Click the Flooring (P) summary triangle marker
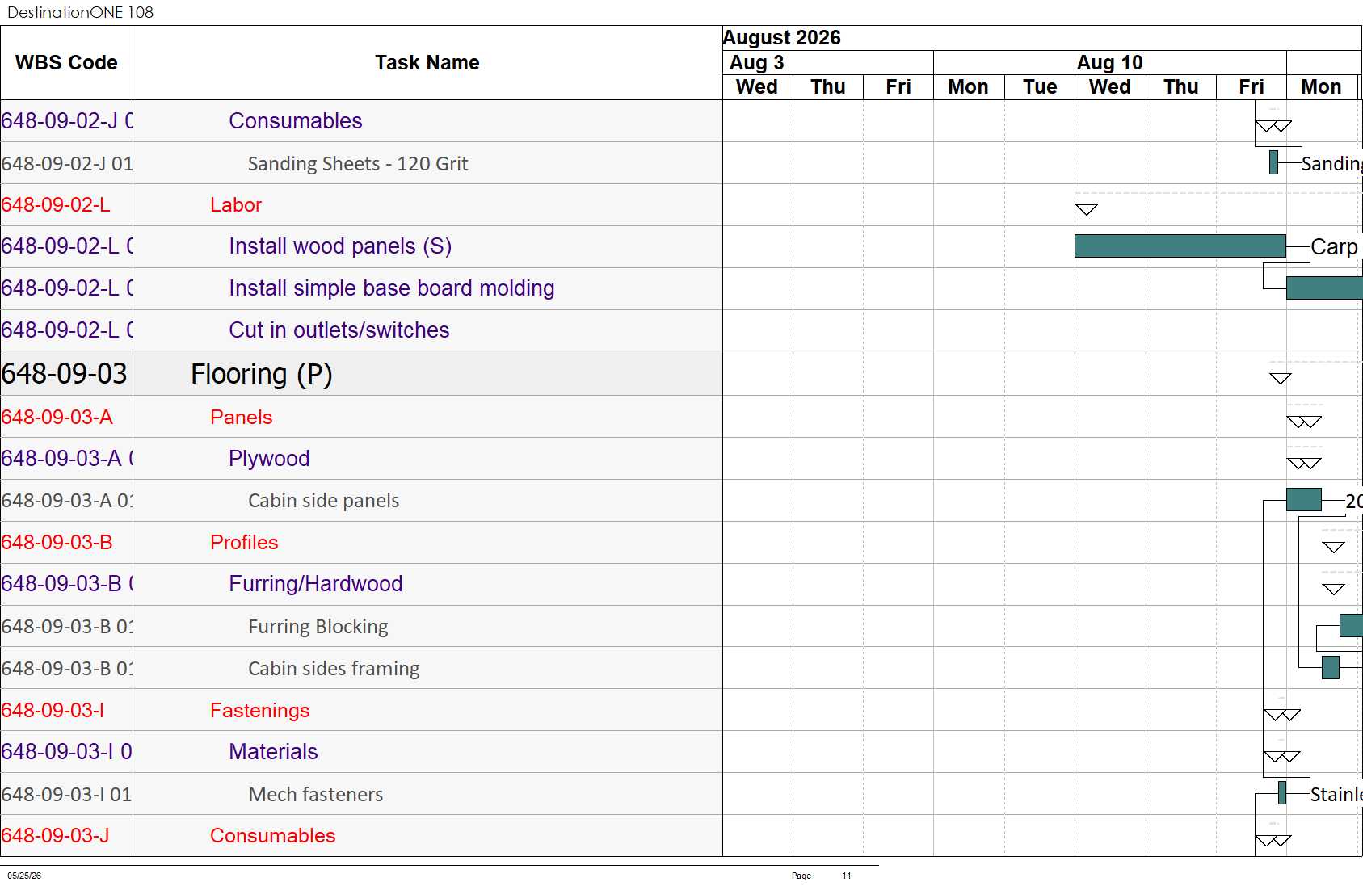The image size is (1363, 886). [x=1281, y=379]
